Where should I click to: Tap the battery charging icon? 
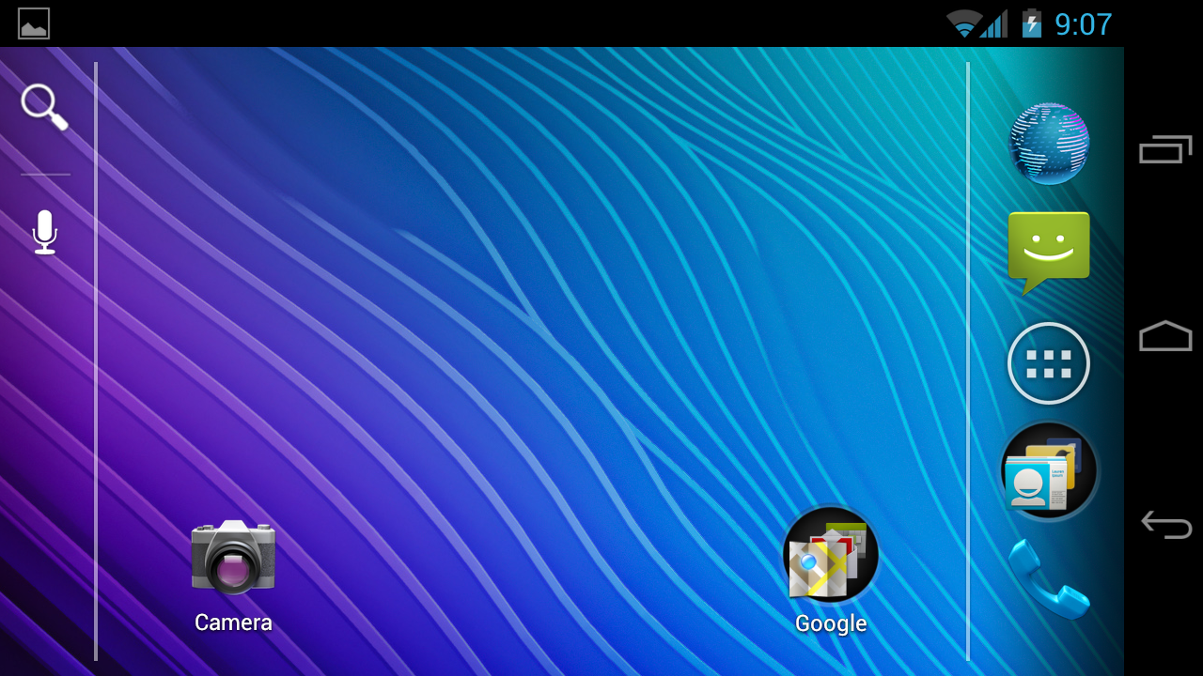(x=1032, y=23)
